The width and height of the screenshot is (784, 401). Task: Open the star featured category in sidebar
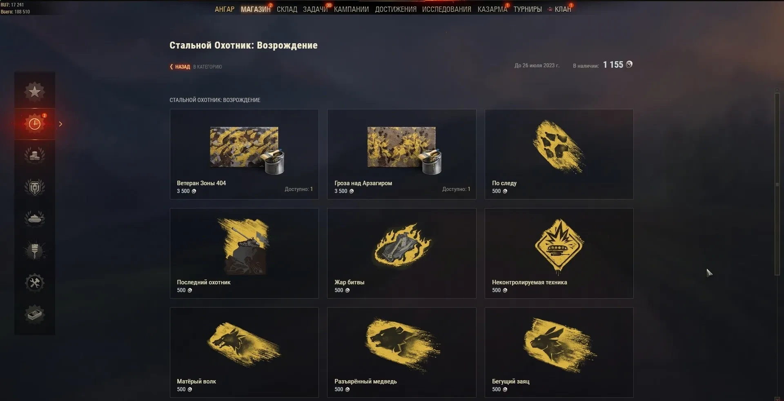(35, 91)
